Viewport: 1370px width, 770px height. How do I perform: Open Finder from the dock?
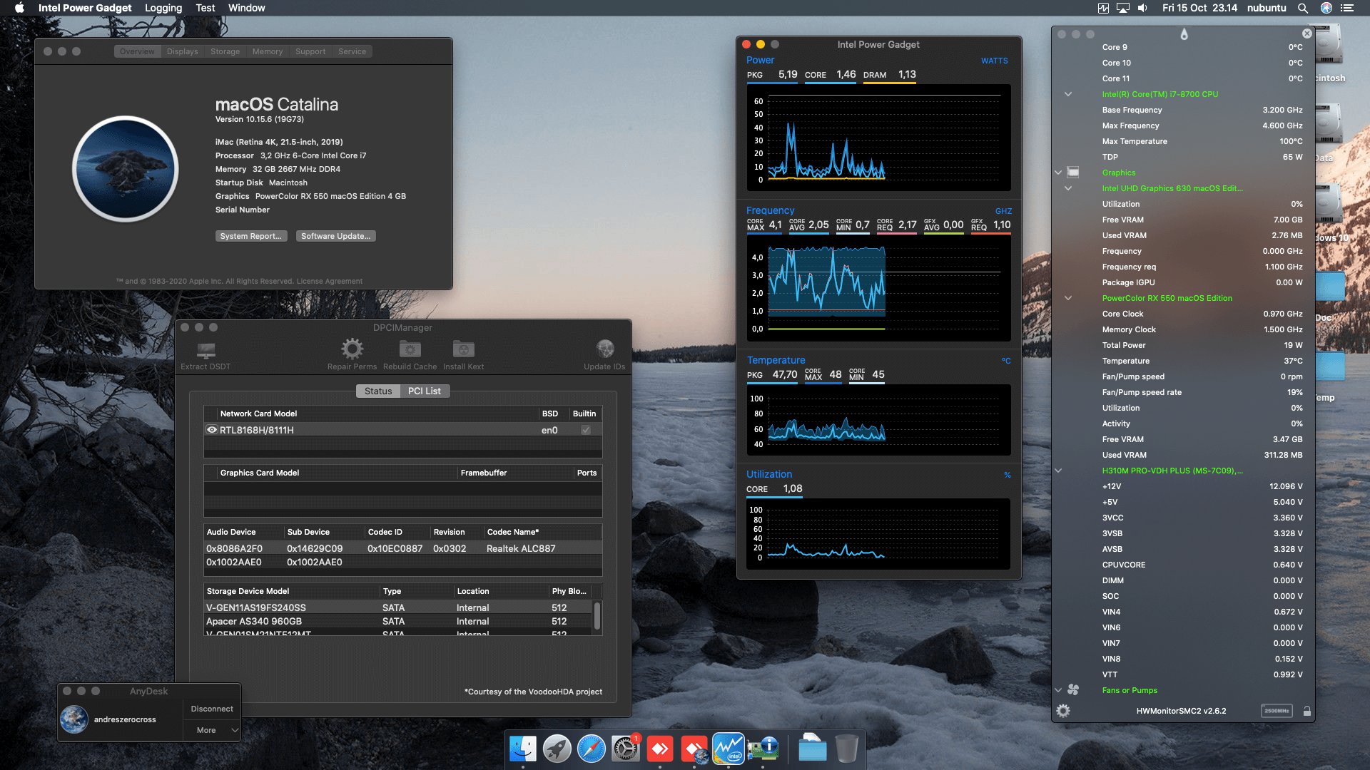click(523, 749)
